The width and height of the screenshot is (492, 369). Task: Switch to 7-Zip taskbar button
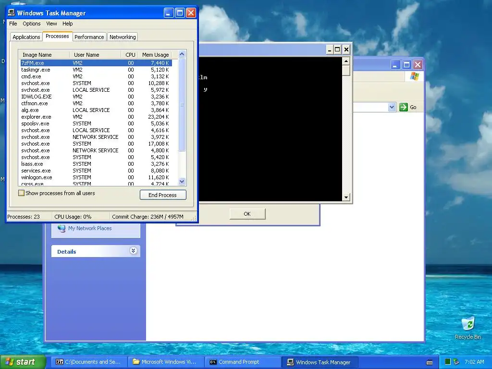click(89, 362)
